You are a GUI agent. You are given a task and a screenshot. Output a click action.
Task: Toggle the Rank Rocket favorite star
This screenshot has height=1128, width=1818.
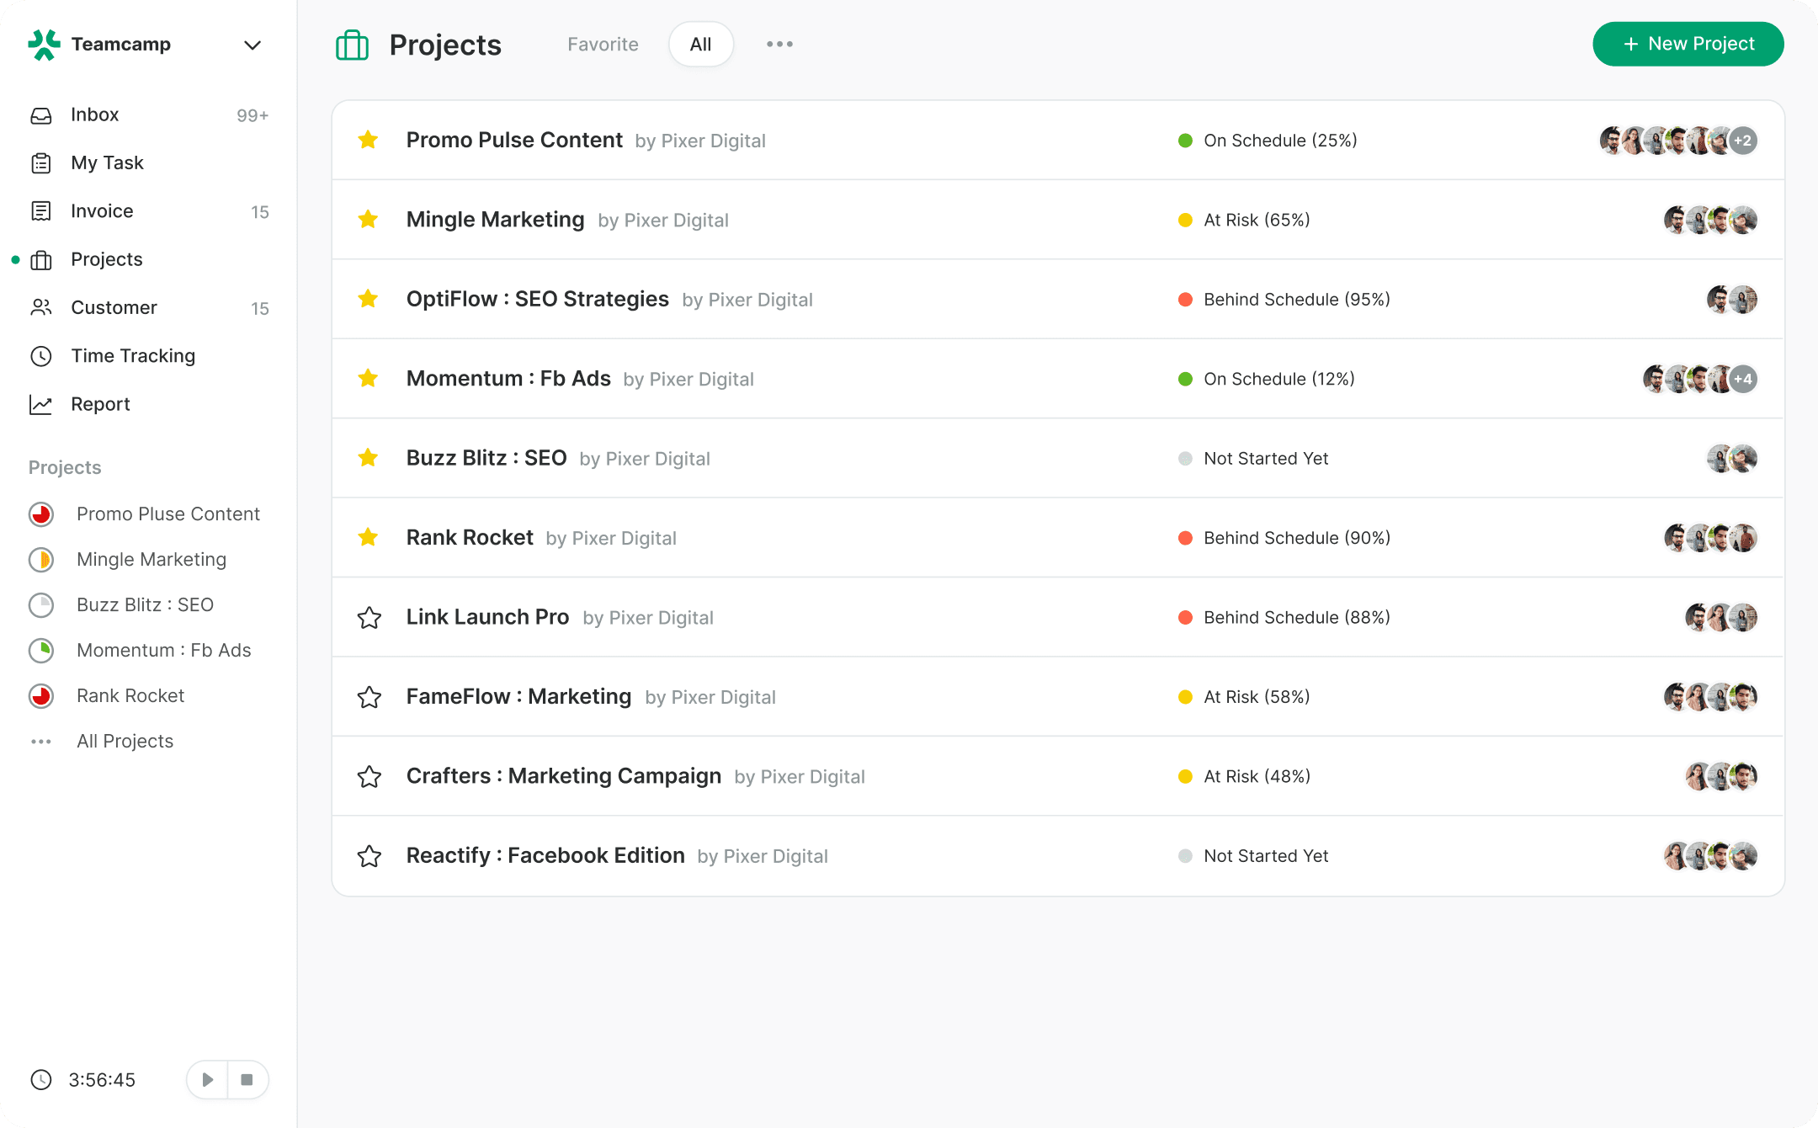click(x=368, y=537)
